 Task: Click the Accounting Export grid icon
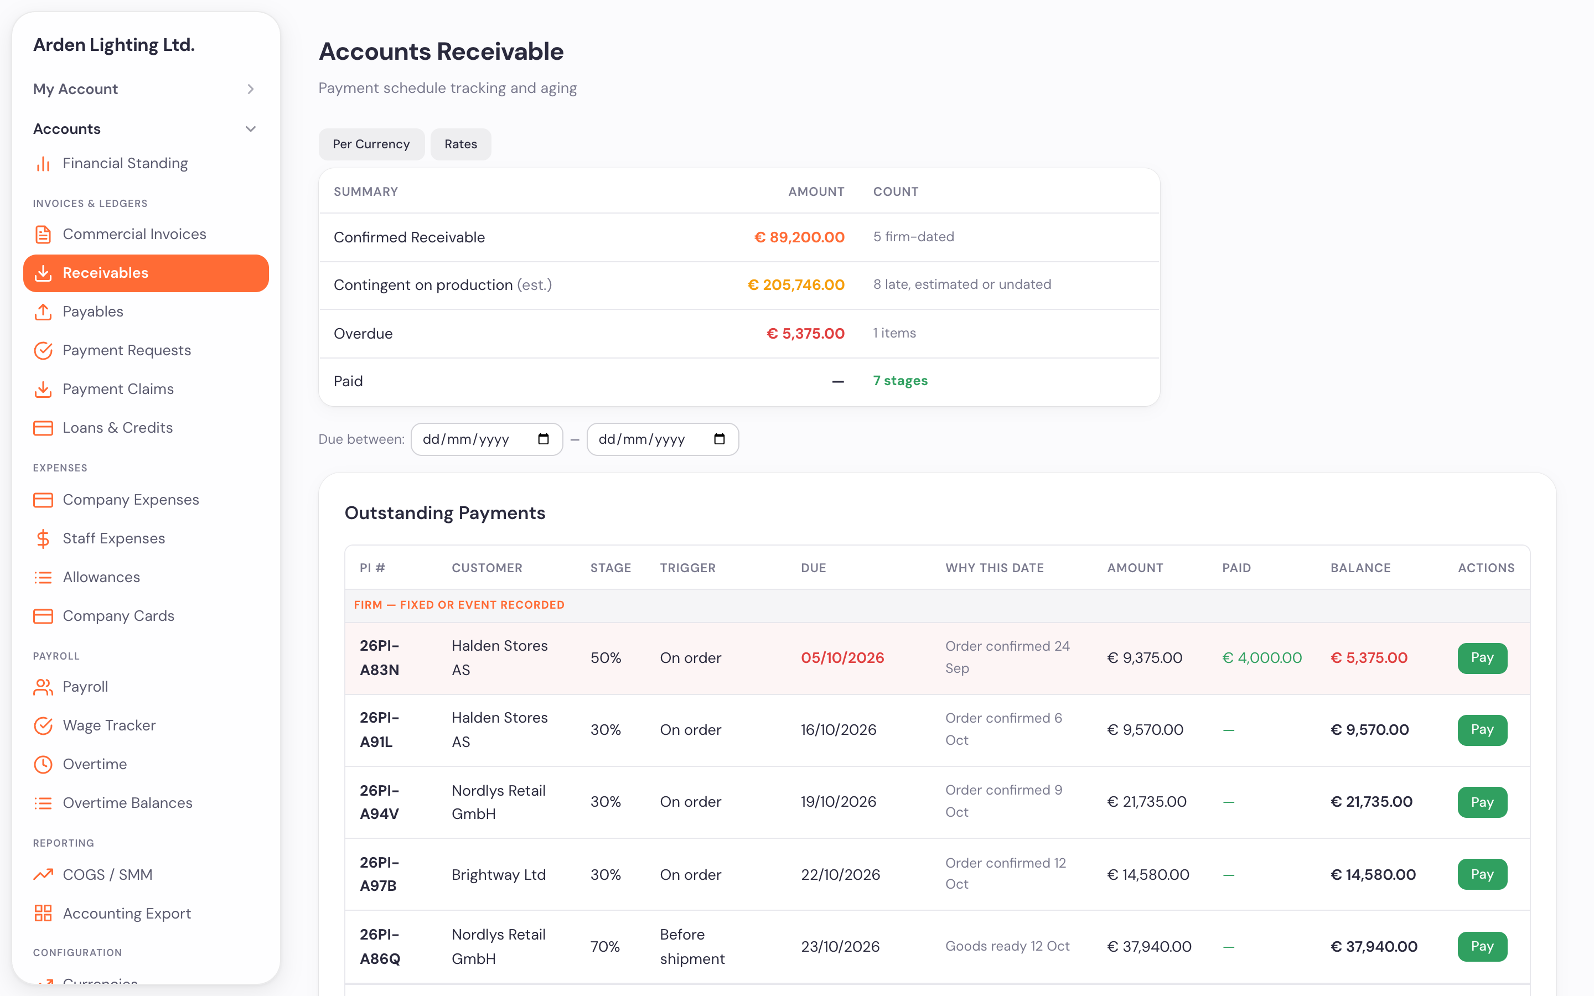coord(43,914)
